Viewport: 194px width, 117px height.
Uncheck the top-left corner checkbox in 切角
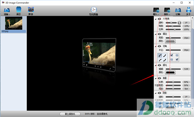(172, 55)
